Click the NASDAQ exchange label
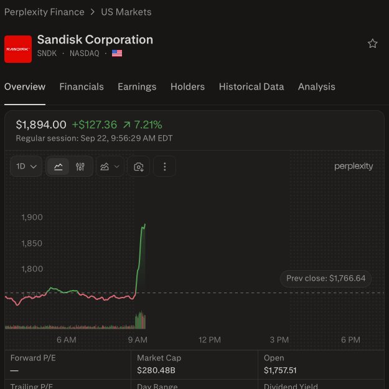The height and width of the screenshot is (389, 389). point(85,54)
